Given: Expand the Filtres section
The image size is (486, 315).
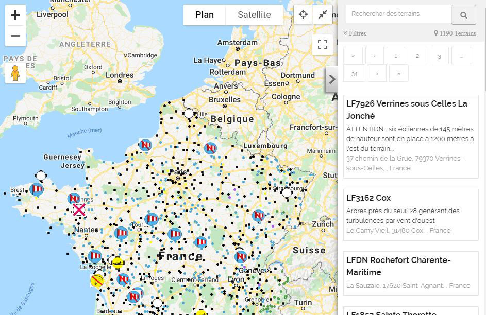Looking at the screenshot, I should coord(355,33).
